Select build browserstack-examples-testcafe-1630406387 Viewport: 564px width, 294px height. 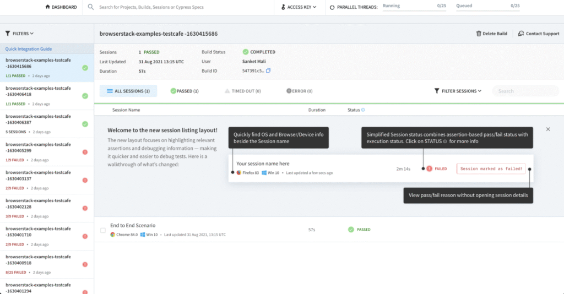pyautogui.click(x=47, y=124)
